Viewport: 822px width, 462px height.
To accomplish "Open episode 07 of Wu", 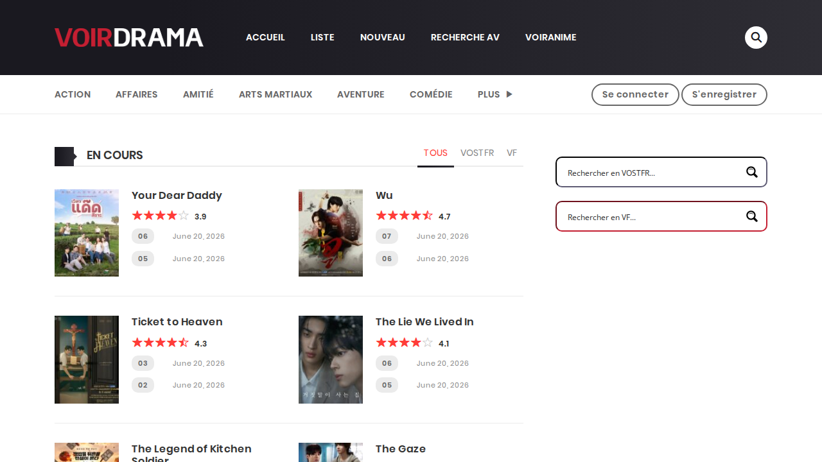I will tap(387, 236).
